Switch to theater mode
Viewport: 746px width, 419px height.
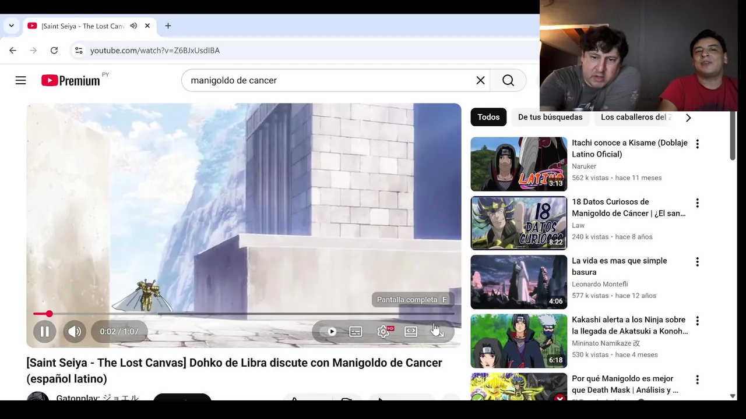[x=411, y=332]
